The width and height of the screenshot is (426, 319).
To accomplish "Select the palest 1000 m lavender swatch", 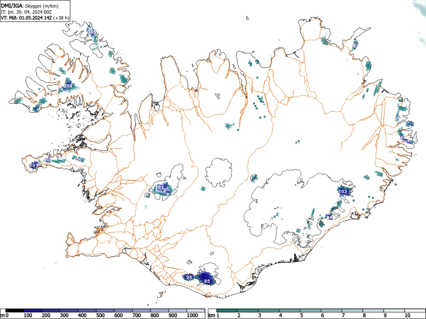I will coord(196,310).
